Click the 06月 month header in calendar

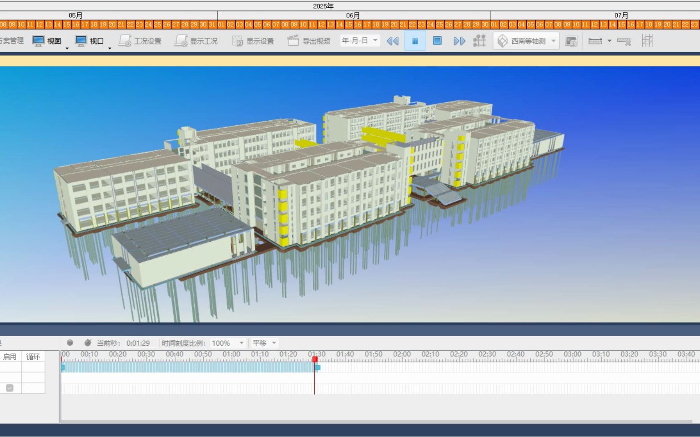point(353,15)
